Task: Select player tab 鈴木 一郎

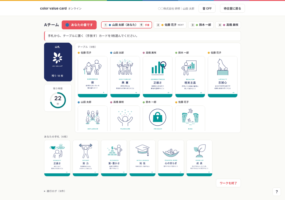Action: pyautogui.click(x=201, y=25)
